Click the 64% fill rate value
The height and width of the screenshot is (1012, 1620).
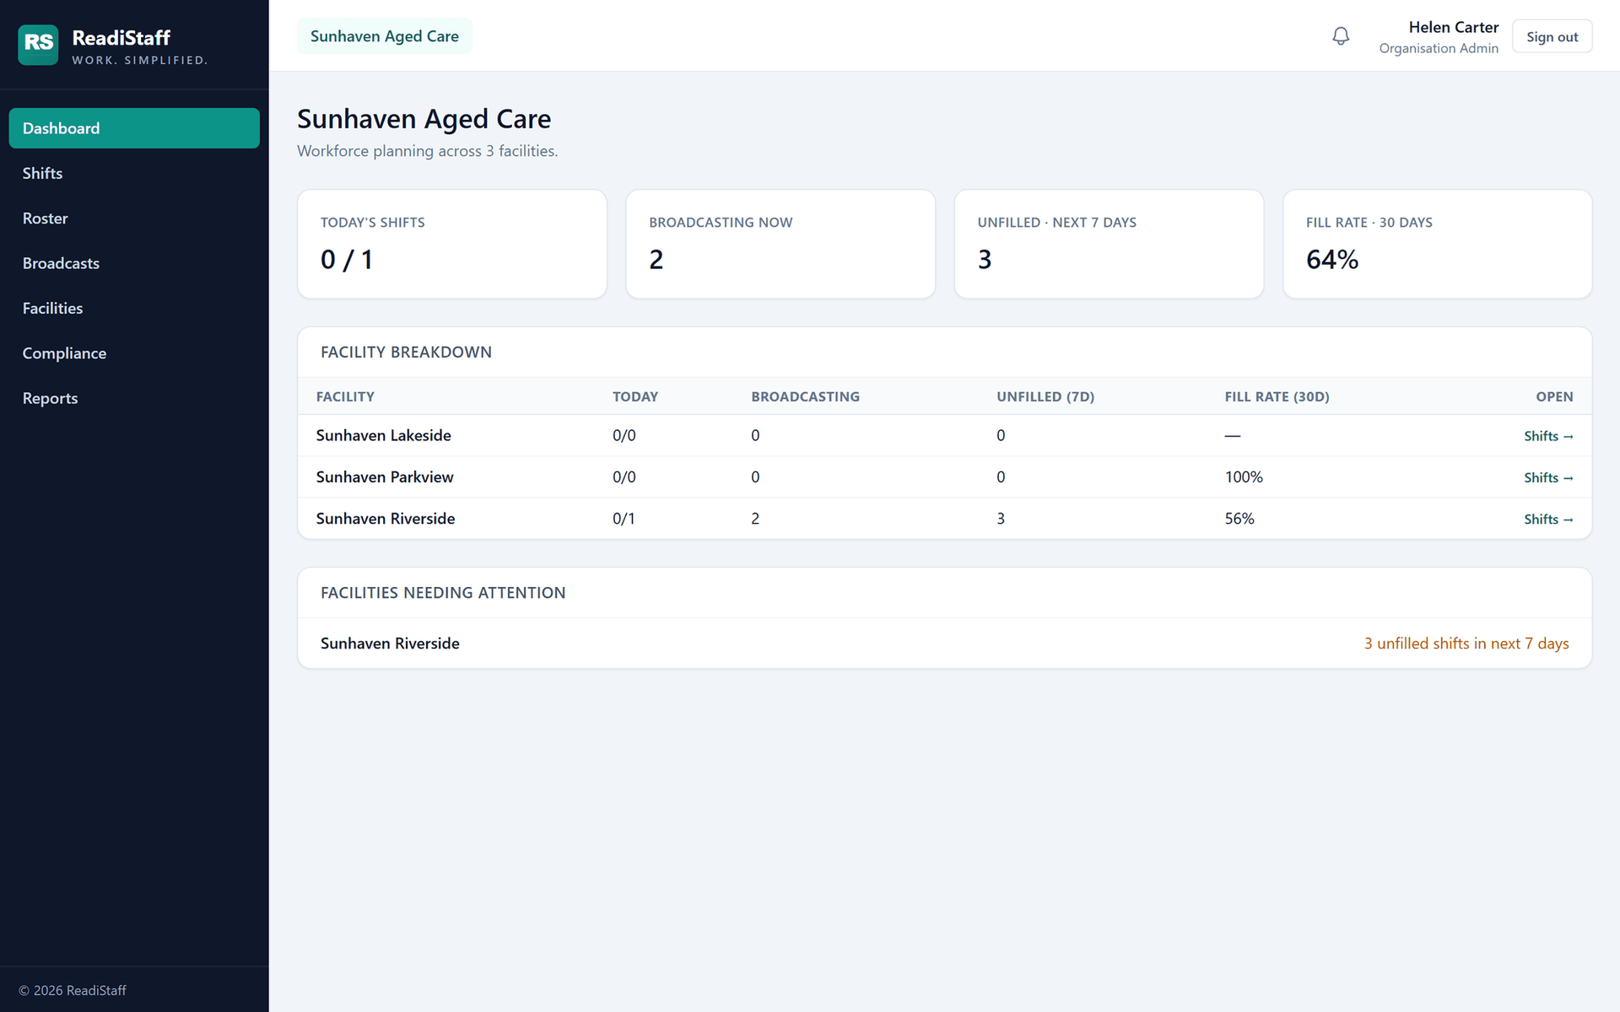coord(1332,260)
